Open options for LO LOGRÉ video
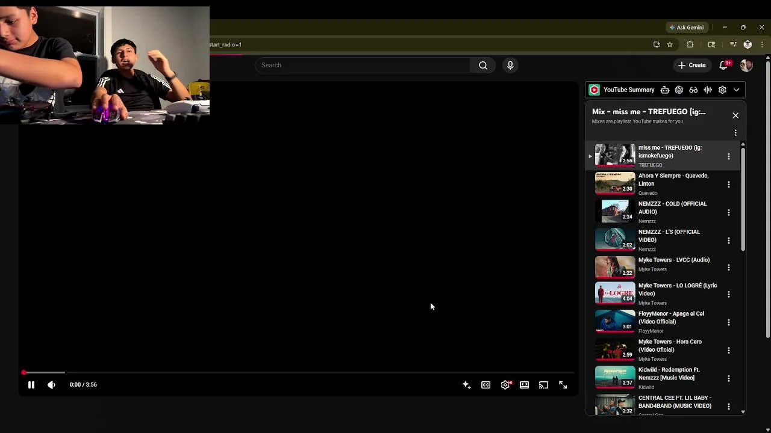The height and width of the screenshot is (433, 771). tap(729, 294)
